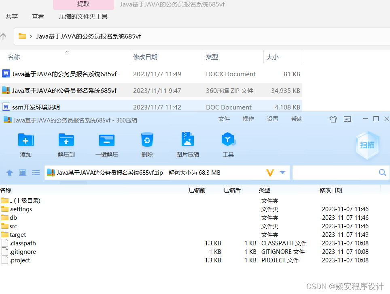390x294 pixels.
Task: Click the search magnifier in the archive window
Action: click(382, 172)
